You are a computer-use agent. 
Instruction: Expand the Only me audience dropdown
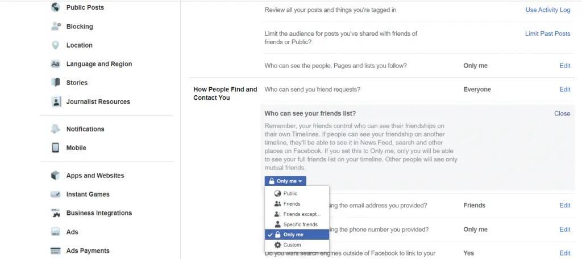point(285,181)
